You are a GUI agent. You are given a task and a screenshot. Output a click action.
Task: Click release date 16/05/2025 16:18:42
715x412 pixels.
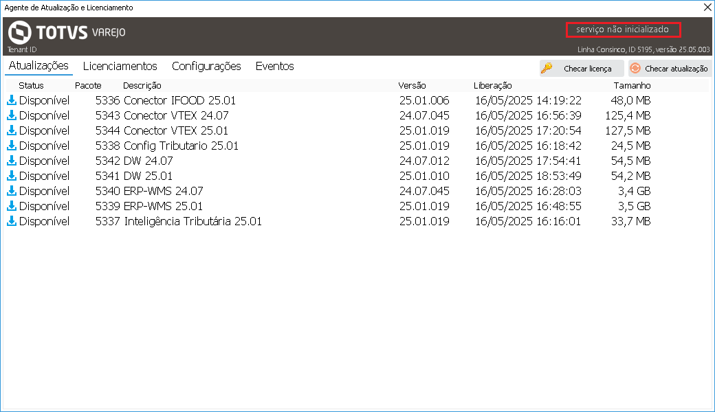coord(528,145)
